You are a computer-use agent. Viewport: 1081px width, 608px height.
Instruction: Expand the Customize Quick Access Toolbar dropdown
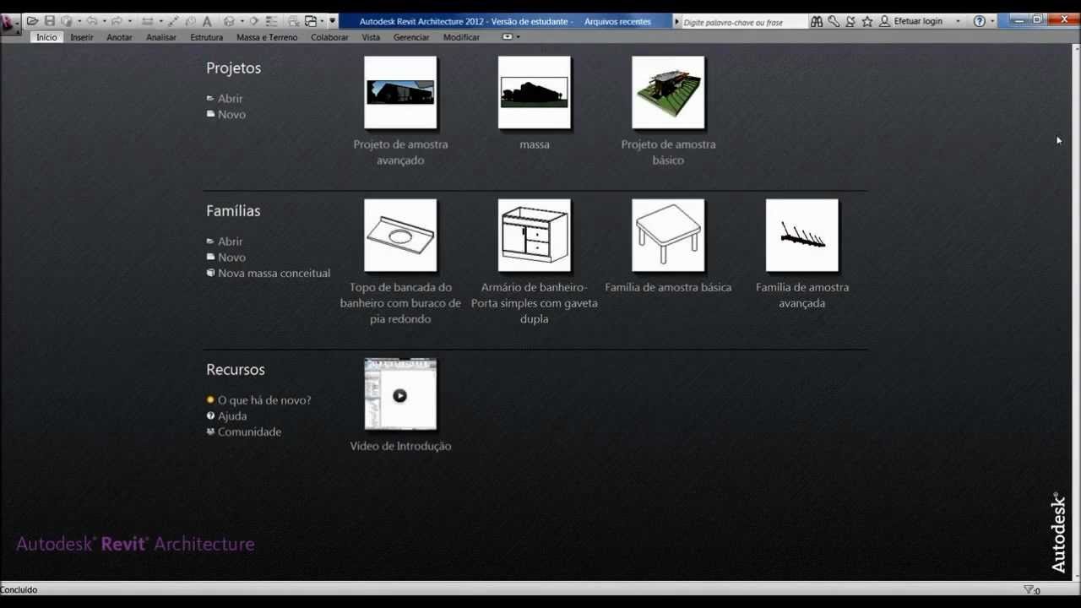click(x=332, y=21)
